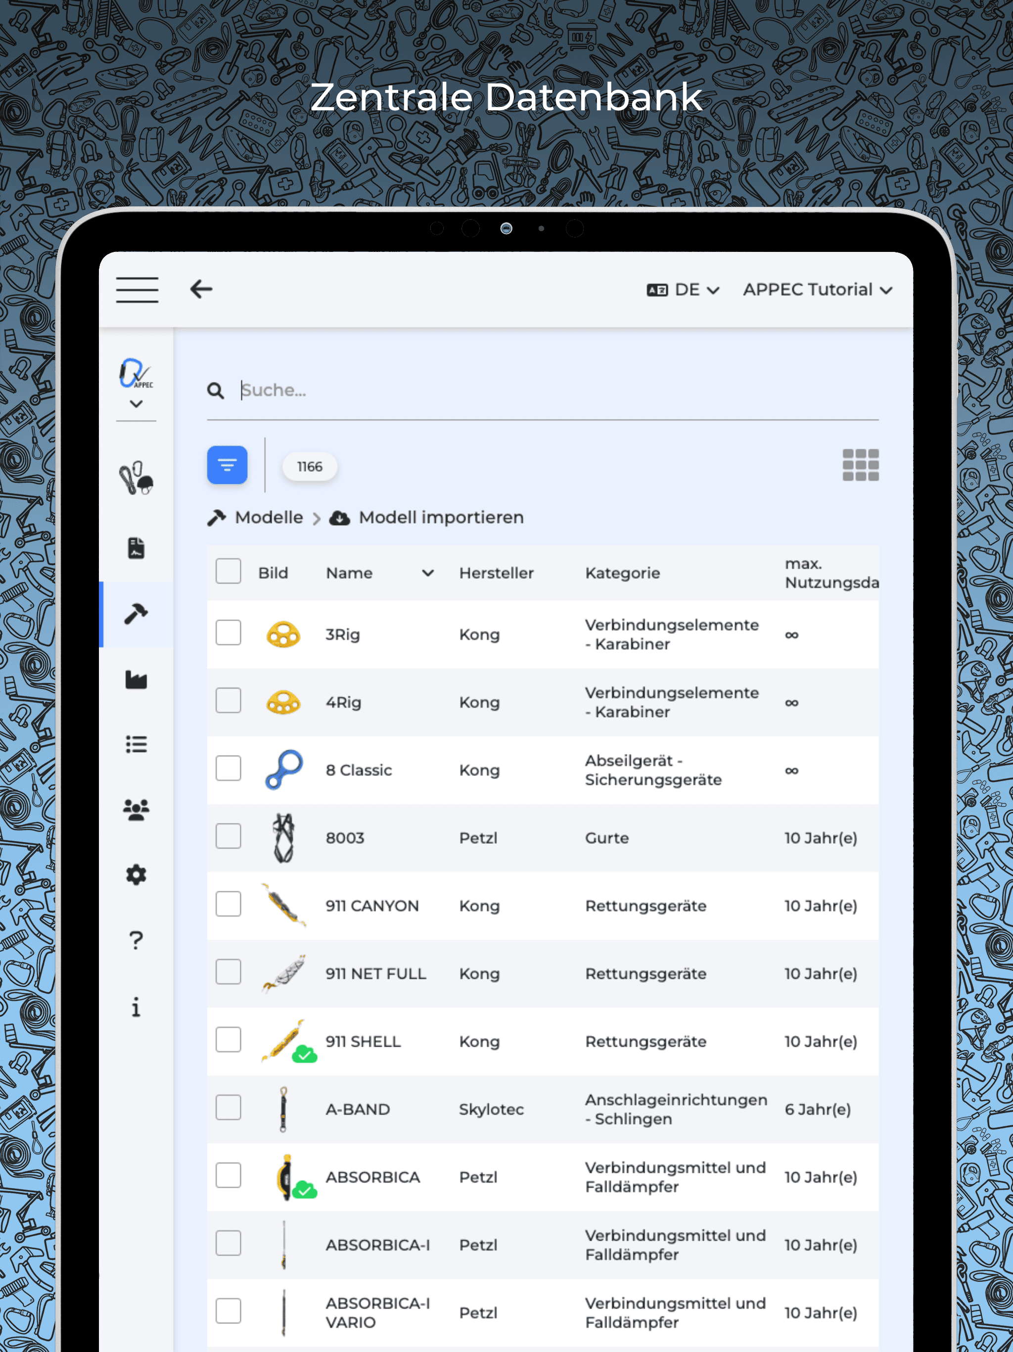The width and height of the screenshot is (1013, 1352).
Task: Open equipment section with carabiner-helmet icon
Action: pos(136,479)
